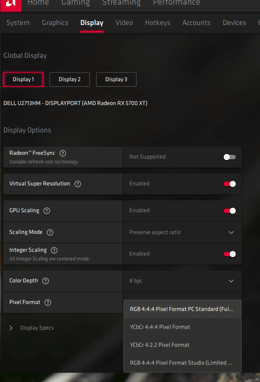
Task: Click Color Depth help icon
Action: [x=46, y=281]
